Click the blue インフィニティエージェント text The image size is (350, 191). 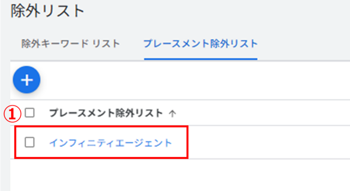coord(111,142)
